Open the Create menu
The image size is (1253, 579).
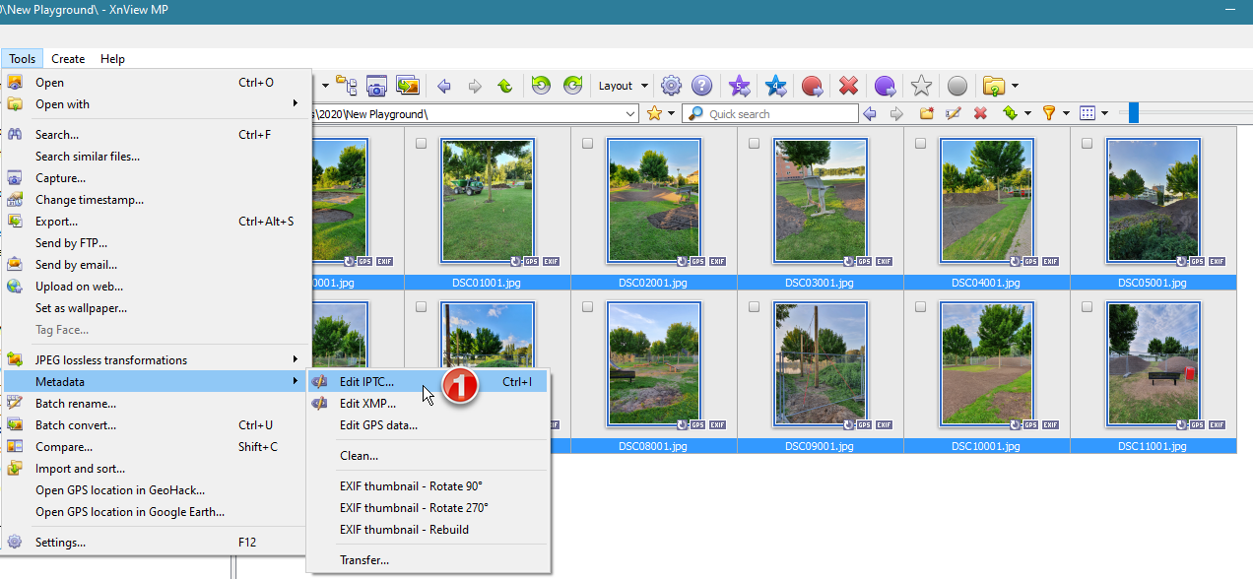[68, 59]
